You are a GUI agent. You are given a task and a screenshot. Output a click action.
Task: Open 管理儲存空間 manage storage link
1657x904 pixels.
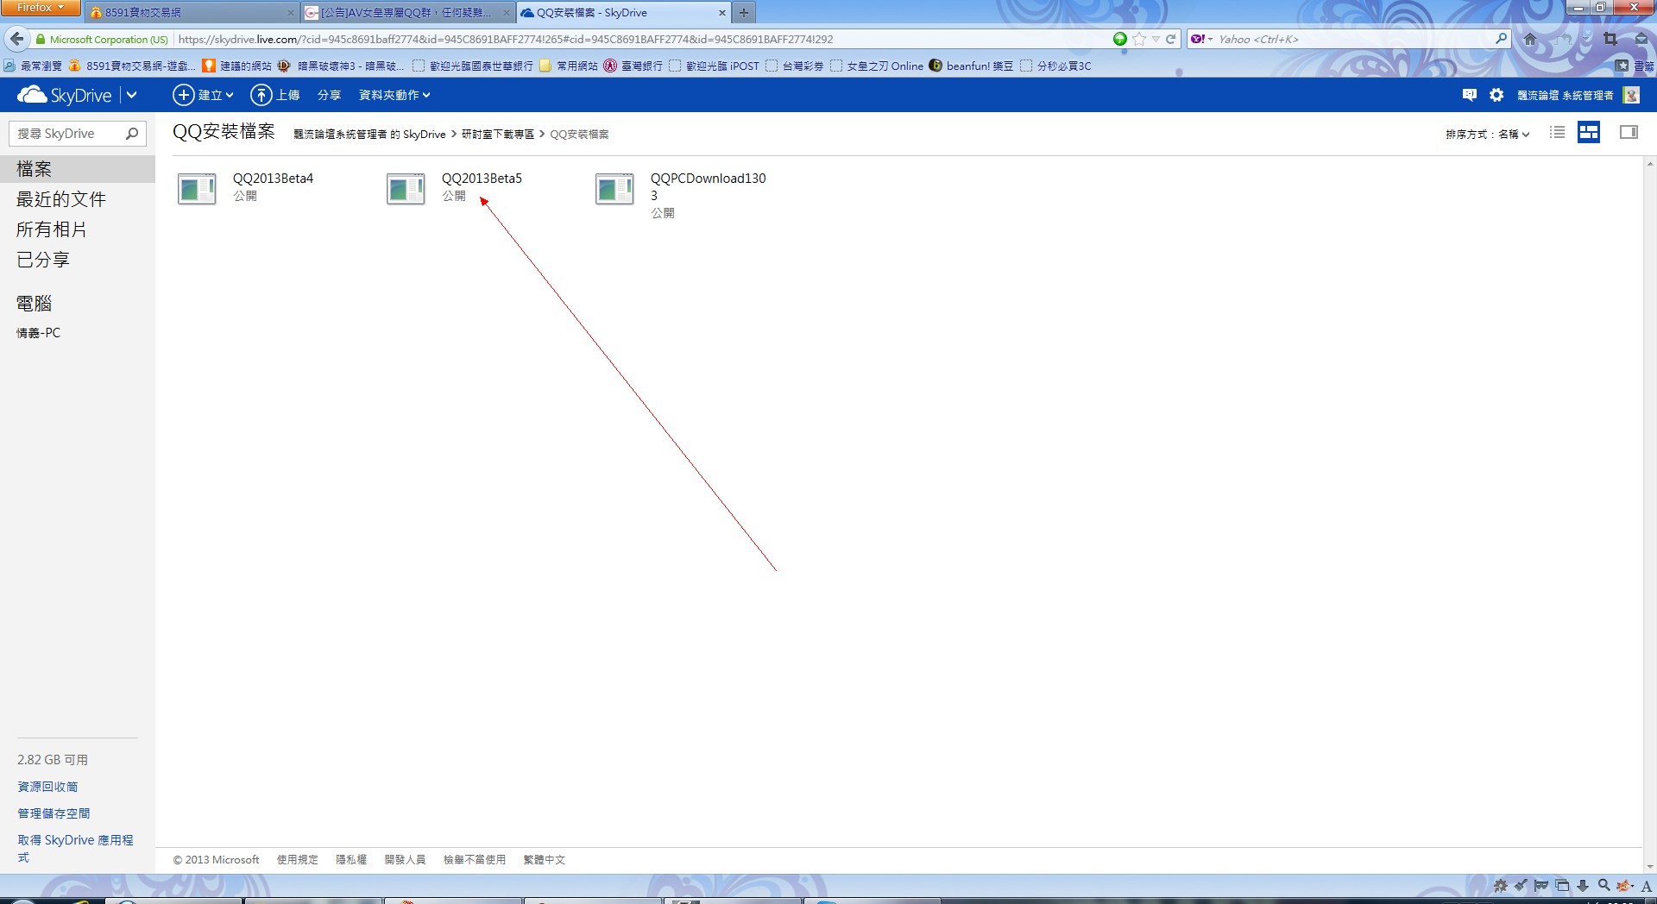point(54,813)
